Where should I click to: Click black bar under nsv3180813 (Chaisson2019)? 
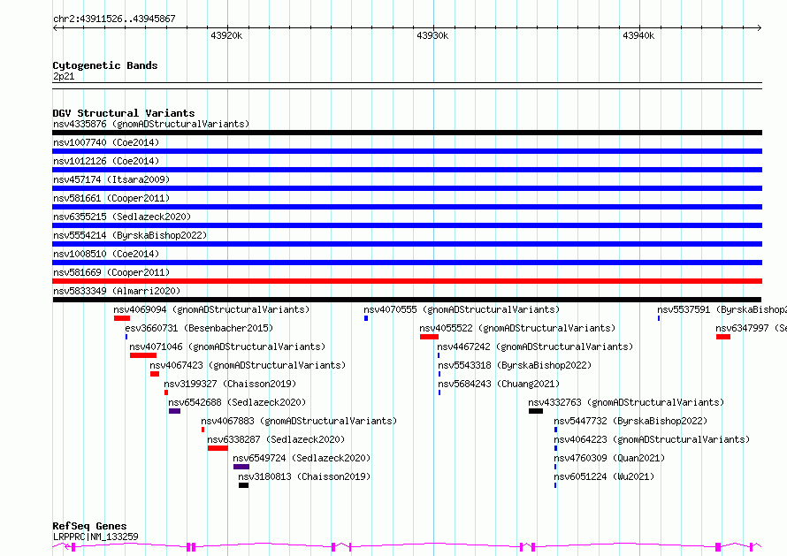243,485
